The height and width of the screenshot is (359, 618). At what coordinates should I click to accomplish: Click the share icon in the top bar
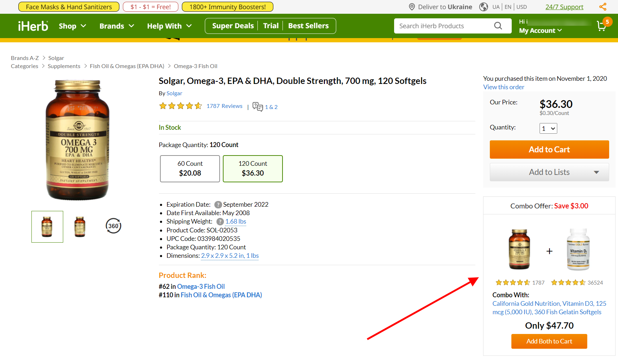[x=603, y=6]
